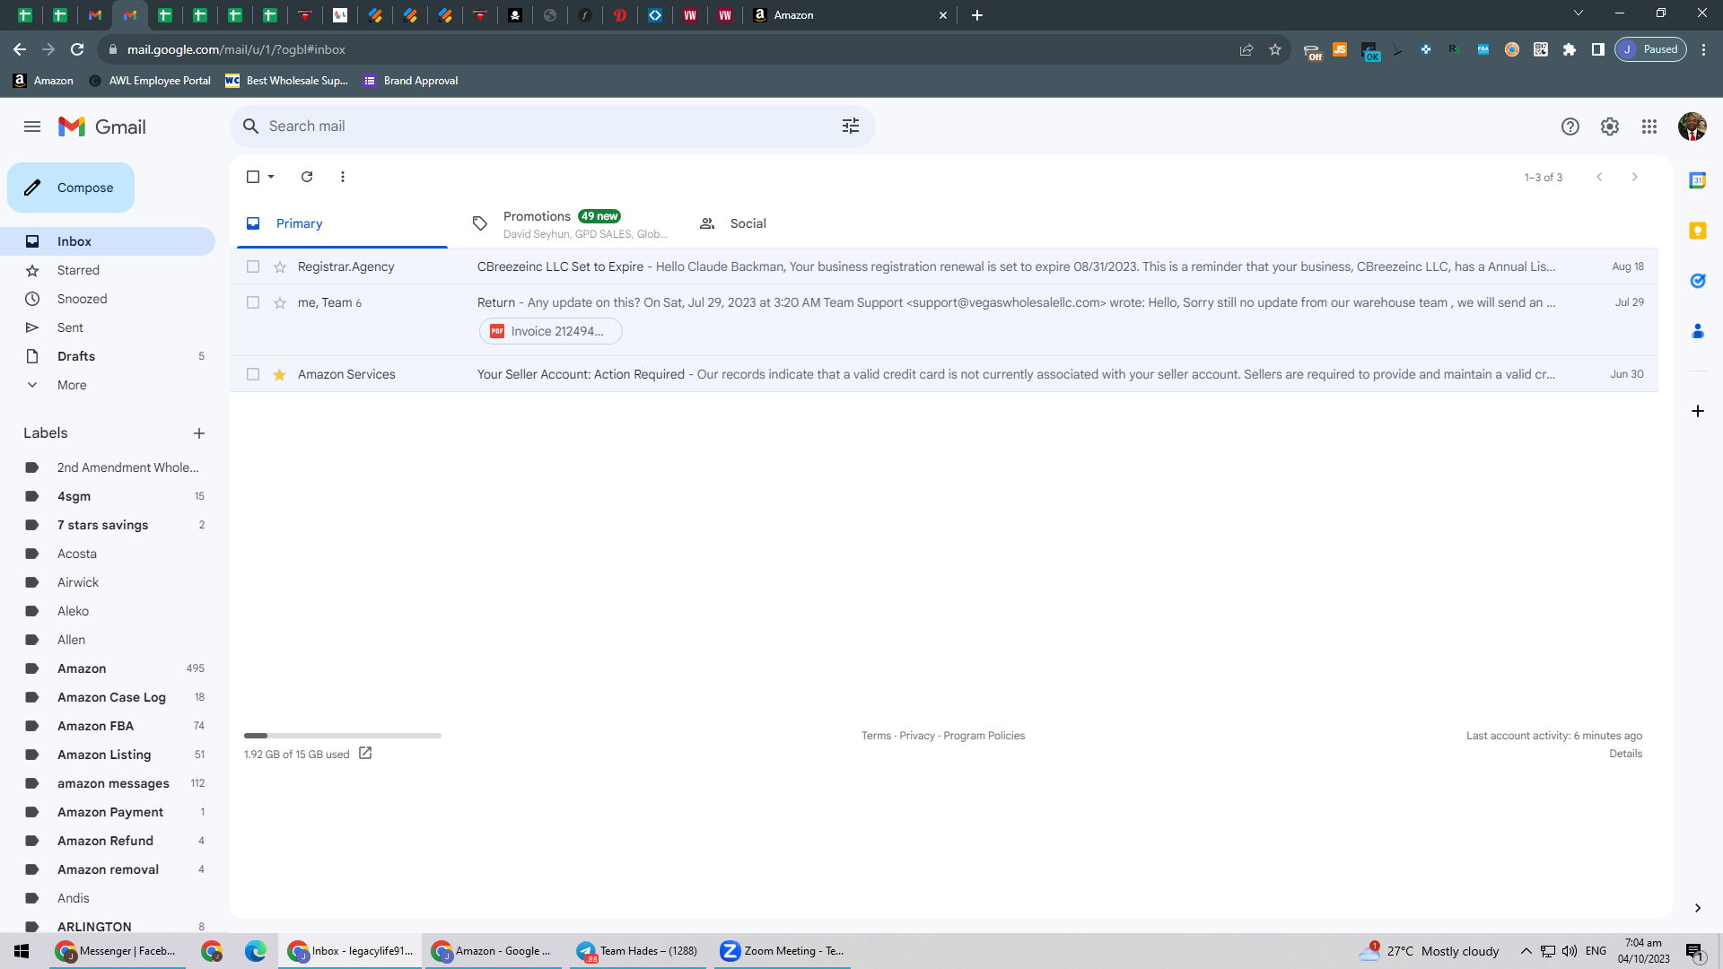Open Microsoft Edge from the taskbar
The image size is (1723, 969).
(256, 951)
